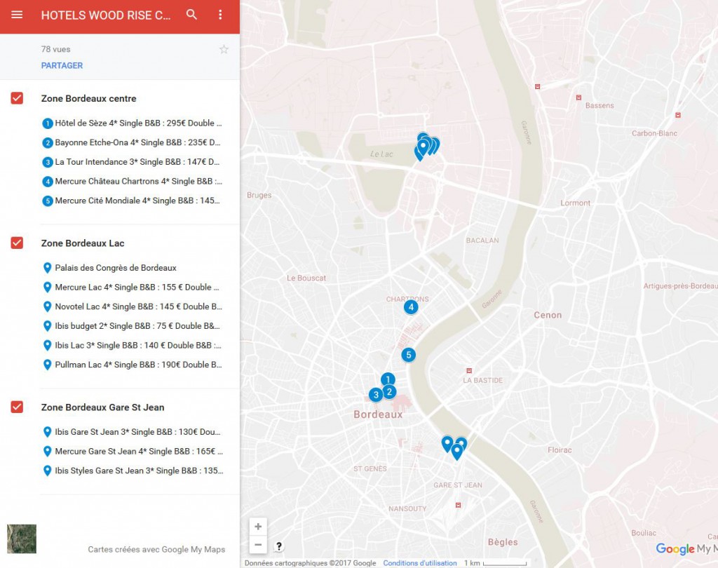Screen dimensions: 718x568
Task: Click the HOTELS WOOD RISE map title
Action: [106, 15]
